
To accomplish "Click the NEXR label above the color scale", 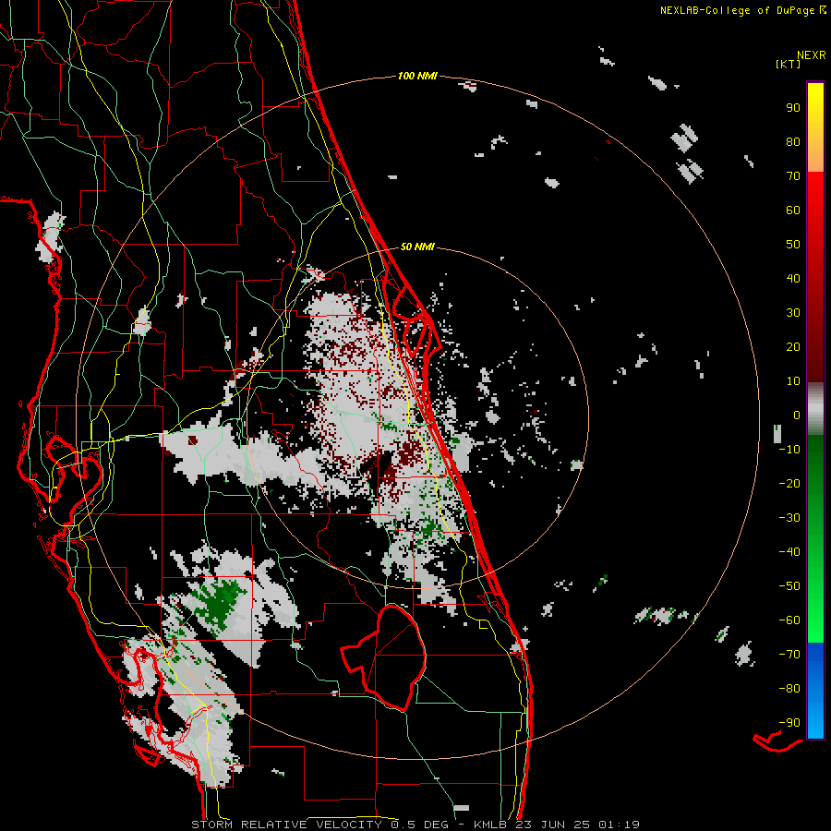I will (812, 55).
